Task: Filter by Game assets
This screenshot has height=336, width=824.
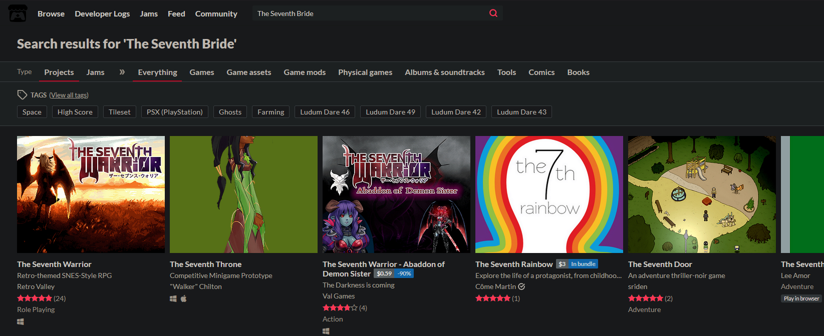Action: (248, 72)
